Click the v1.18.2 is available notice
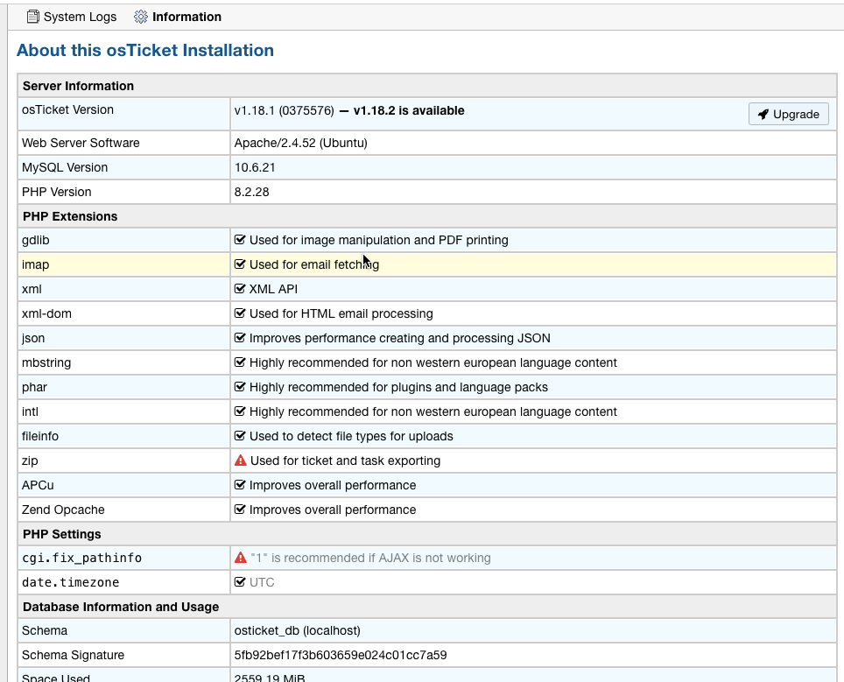 409,111
